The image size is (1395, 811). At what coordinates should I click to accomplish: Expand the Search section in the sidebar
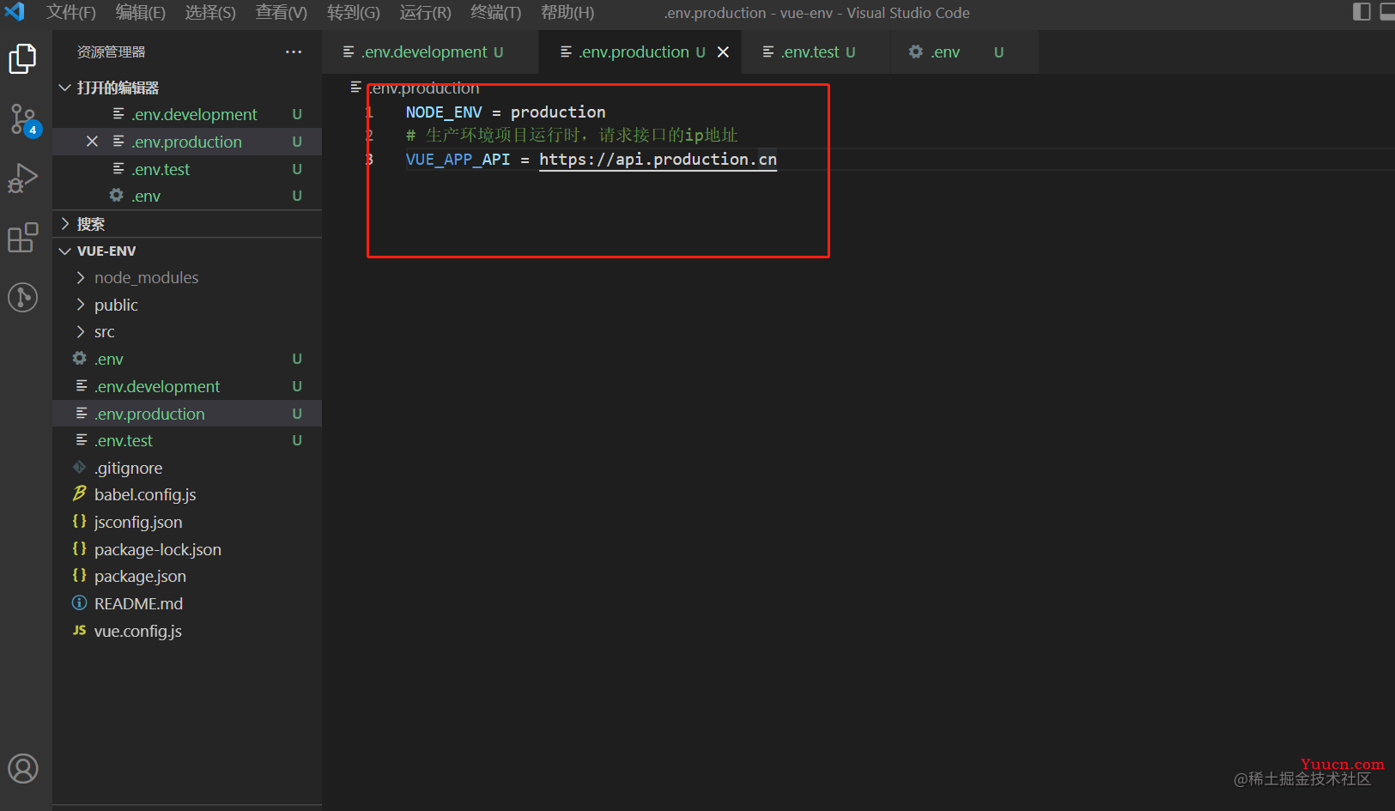point(65,224)
